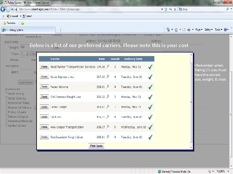Expand the address bar history dropdown
This screenshot has width=233, height=174.
point(162,9)
